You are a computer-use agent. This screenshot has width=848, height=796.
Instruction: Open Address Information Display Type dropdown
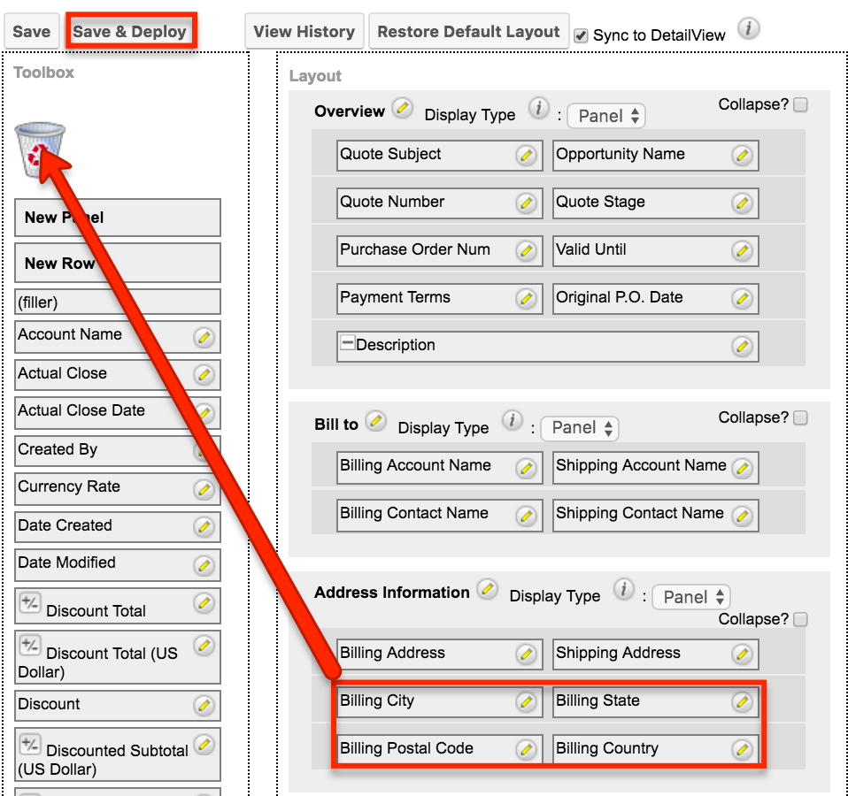click(x=691, y=597)
